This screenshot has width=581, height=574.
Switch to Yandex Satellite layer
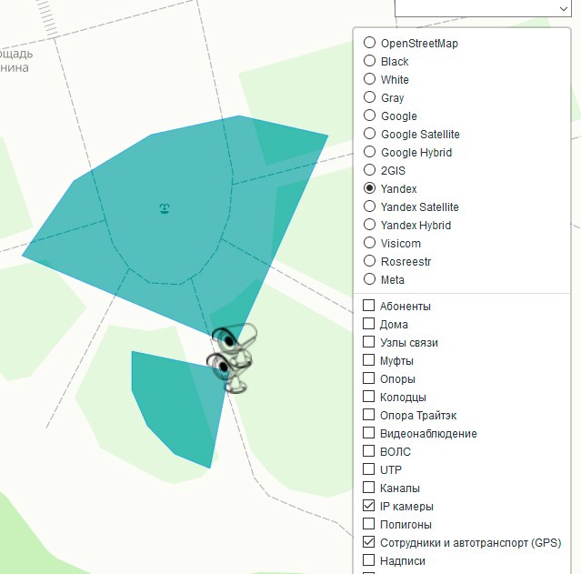[369, 206]
